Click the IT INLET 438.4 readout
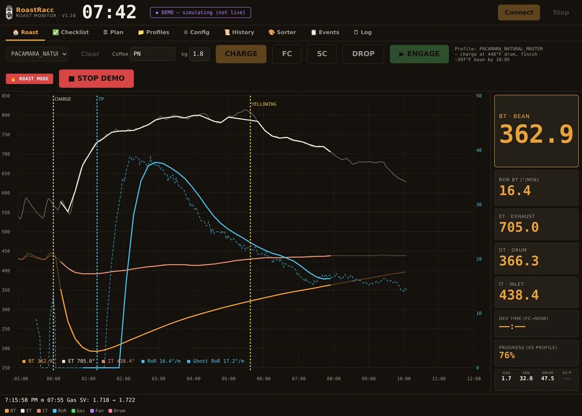 pyautogui.click(x=536, y=292)
